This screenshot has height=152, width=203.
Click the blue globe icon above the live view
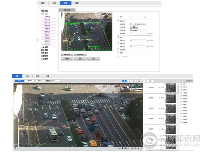125,81
